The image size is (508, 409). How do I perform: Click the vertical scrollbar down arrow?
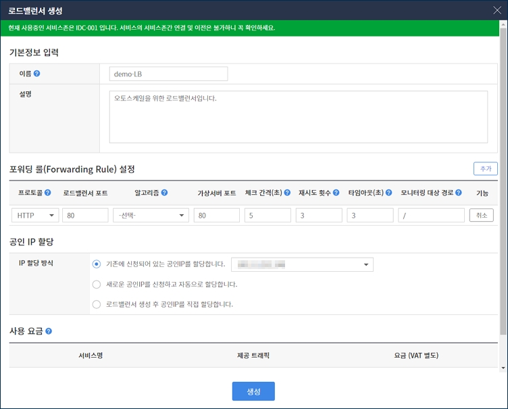503,368
